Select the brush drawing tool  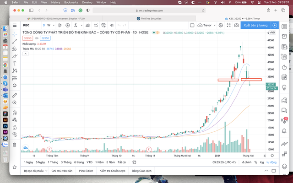15,56
